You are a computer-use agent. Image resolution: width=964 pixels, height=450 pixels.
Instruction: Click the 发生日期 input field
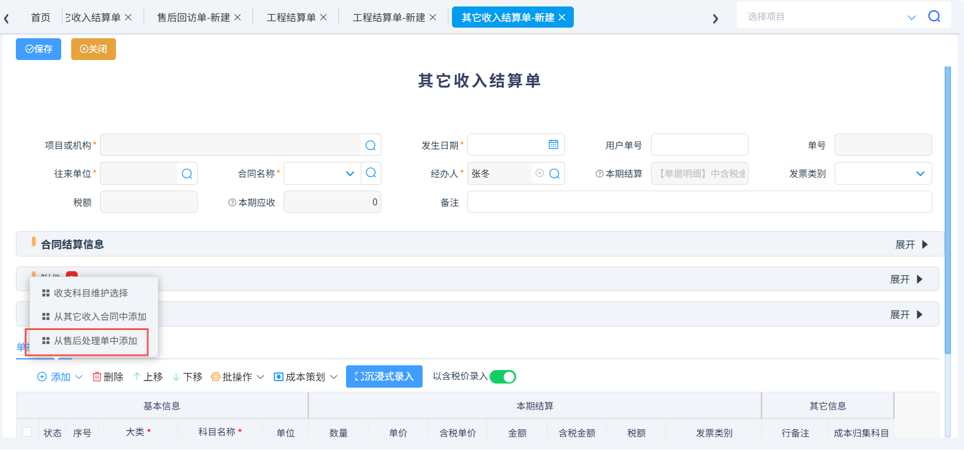click(516, 145)
